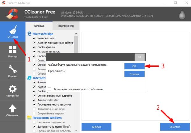The width and height of the screenshot is (191, 133).
Task: Click the CCleaner logo in header
Action: pyautogui.click(x=12, y=14)
